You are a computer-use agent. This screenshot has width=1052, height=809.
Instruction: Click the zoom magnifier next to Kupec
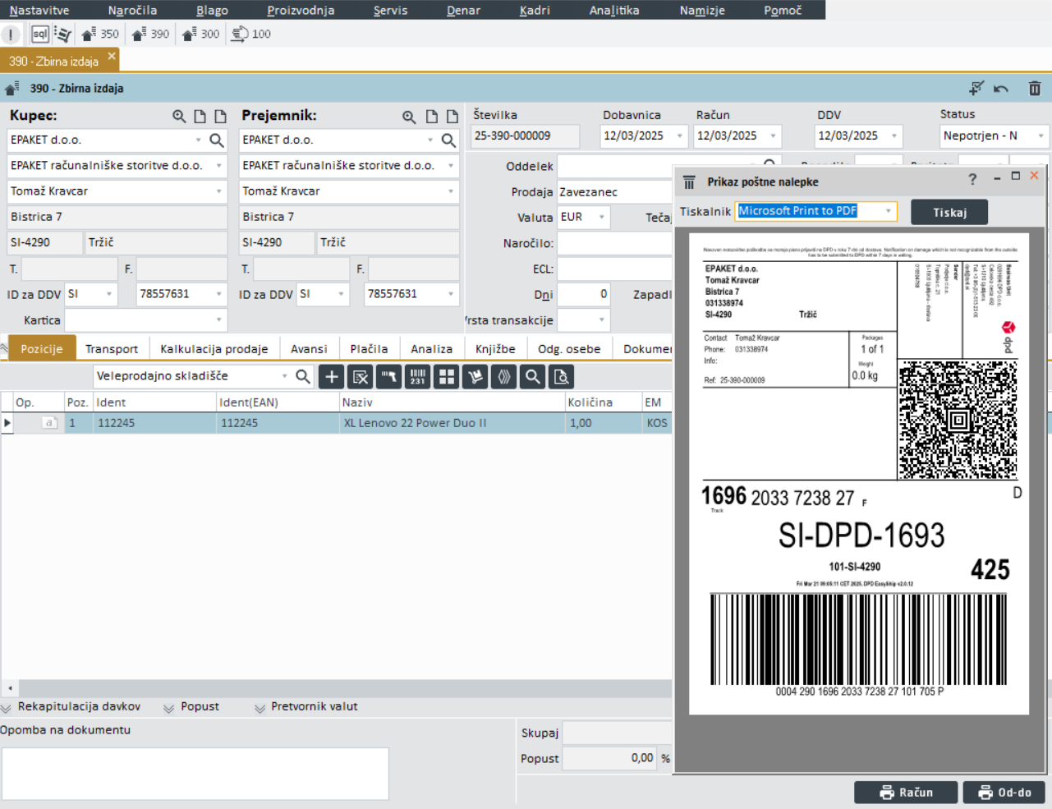click(179, 117)
